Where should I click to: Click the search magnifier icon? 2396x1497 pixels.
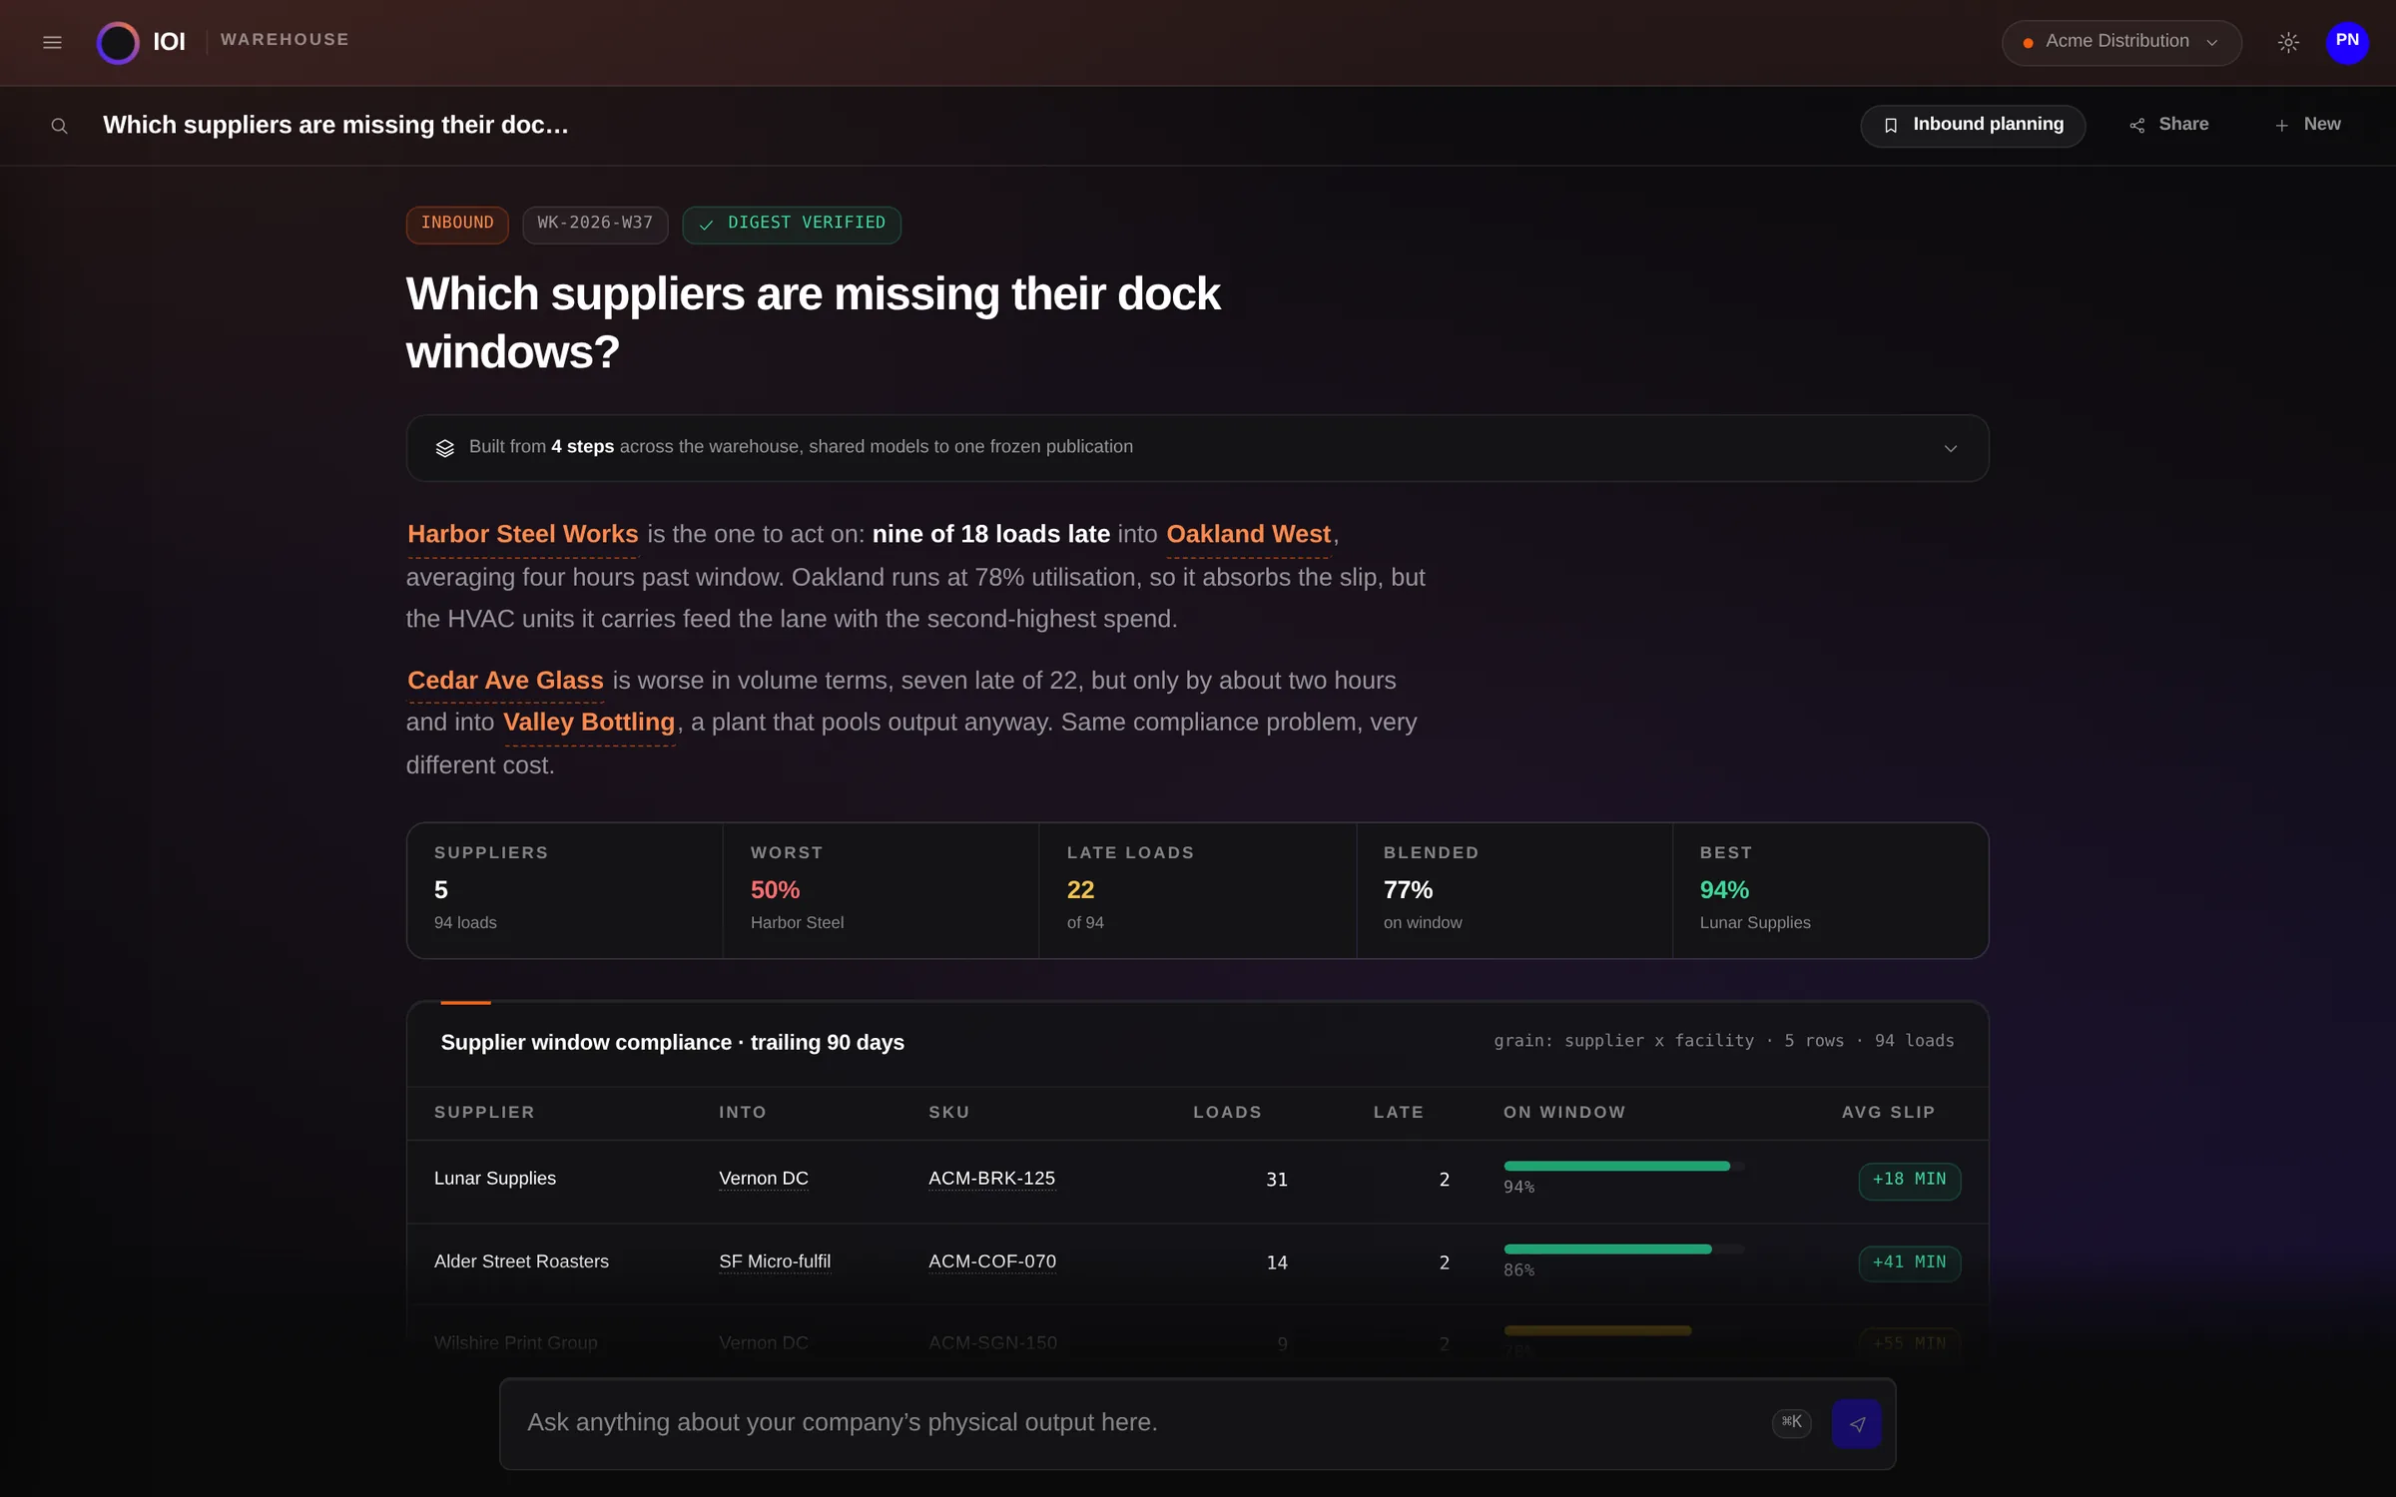click(59, 126)
